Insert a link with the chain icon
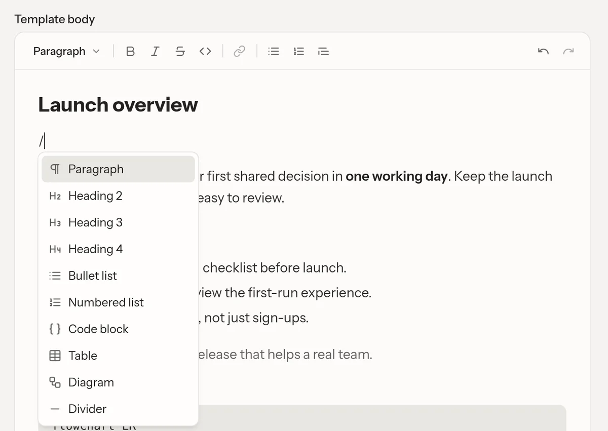The height and width of the screenshot is (431, 608). (x=239, y=51)
